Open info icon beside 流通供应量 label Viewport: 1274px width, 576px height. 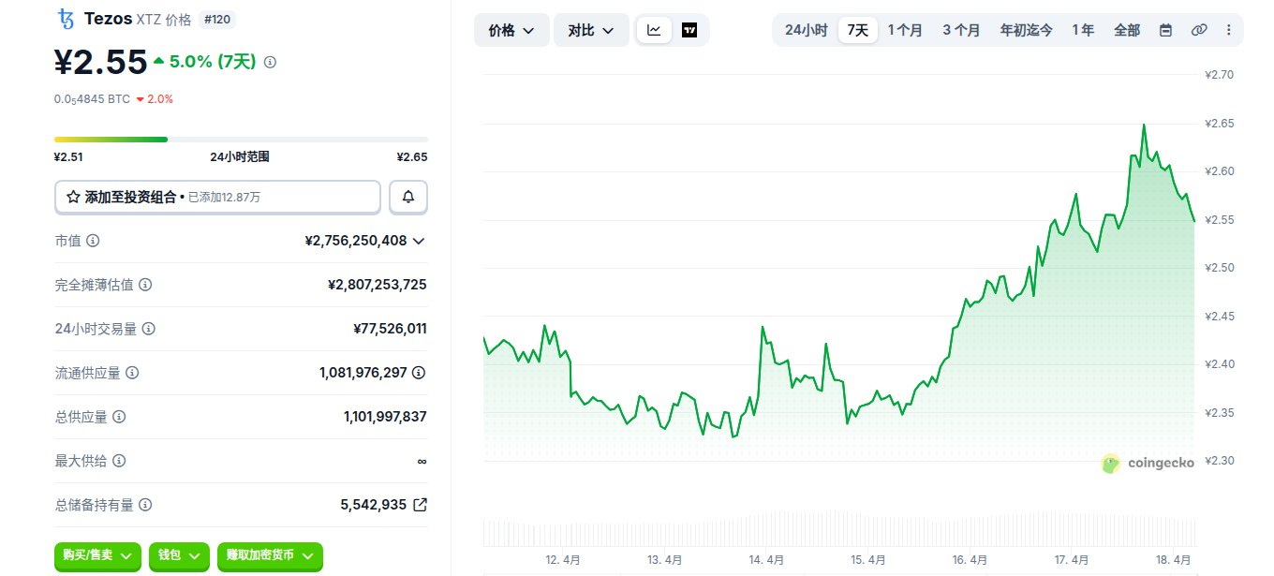132,373
